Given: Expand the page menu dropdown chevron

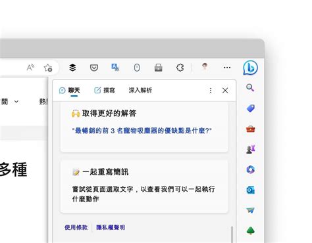Looking at the screenshot, I should point(16,102).
